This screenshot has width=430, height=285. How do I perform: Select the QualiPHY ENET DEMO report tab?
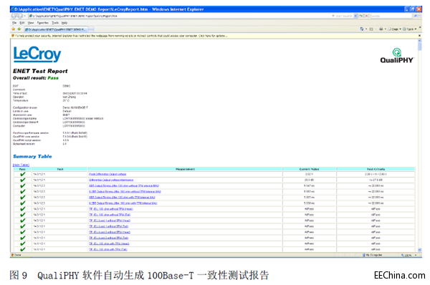click(56, 29)
